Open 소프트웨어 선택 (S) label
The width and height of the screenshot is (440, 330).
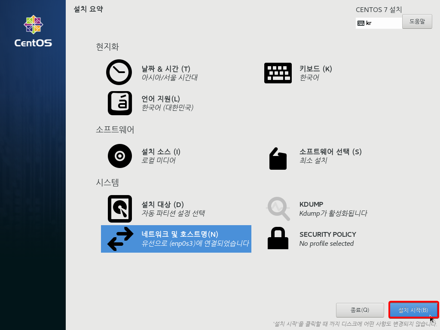tap(330, 152)
